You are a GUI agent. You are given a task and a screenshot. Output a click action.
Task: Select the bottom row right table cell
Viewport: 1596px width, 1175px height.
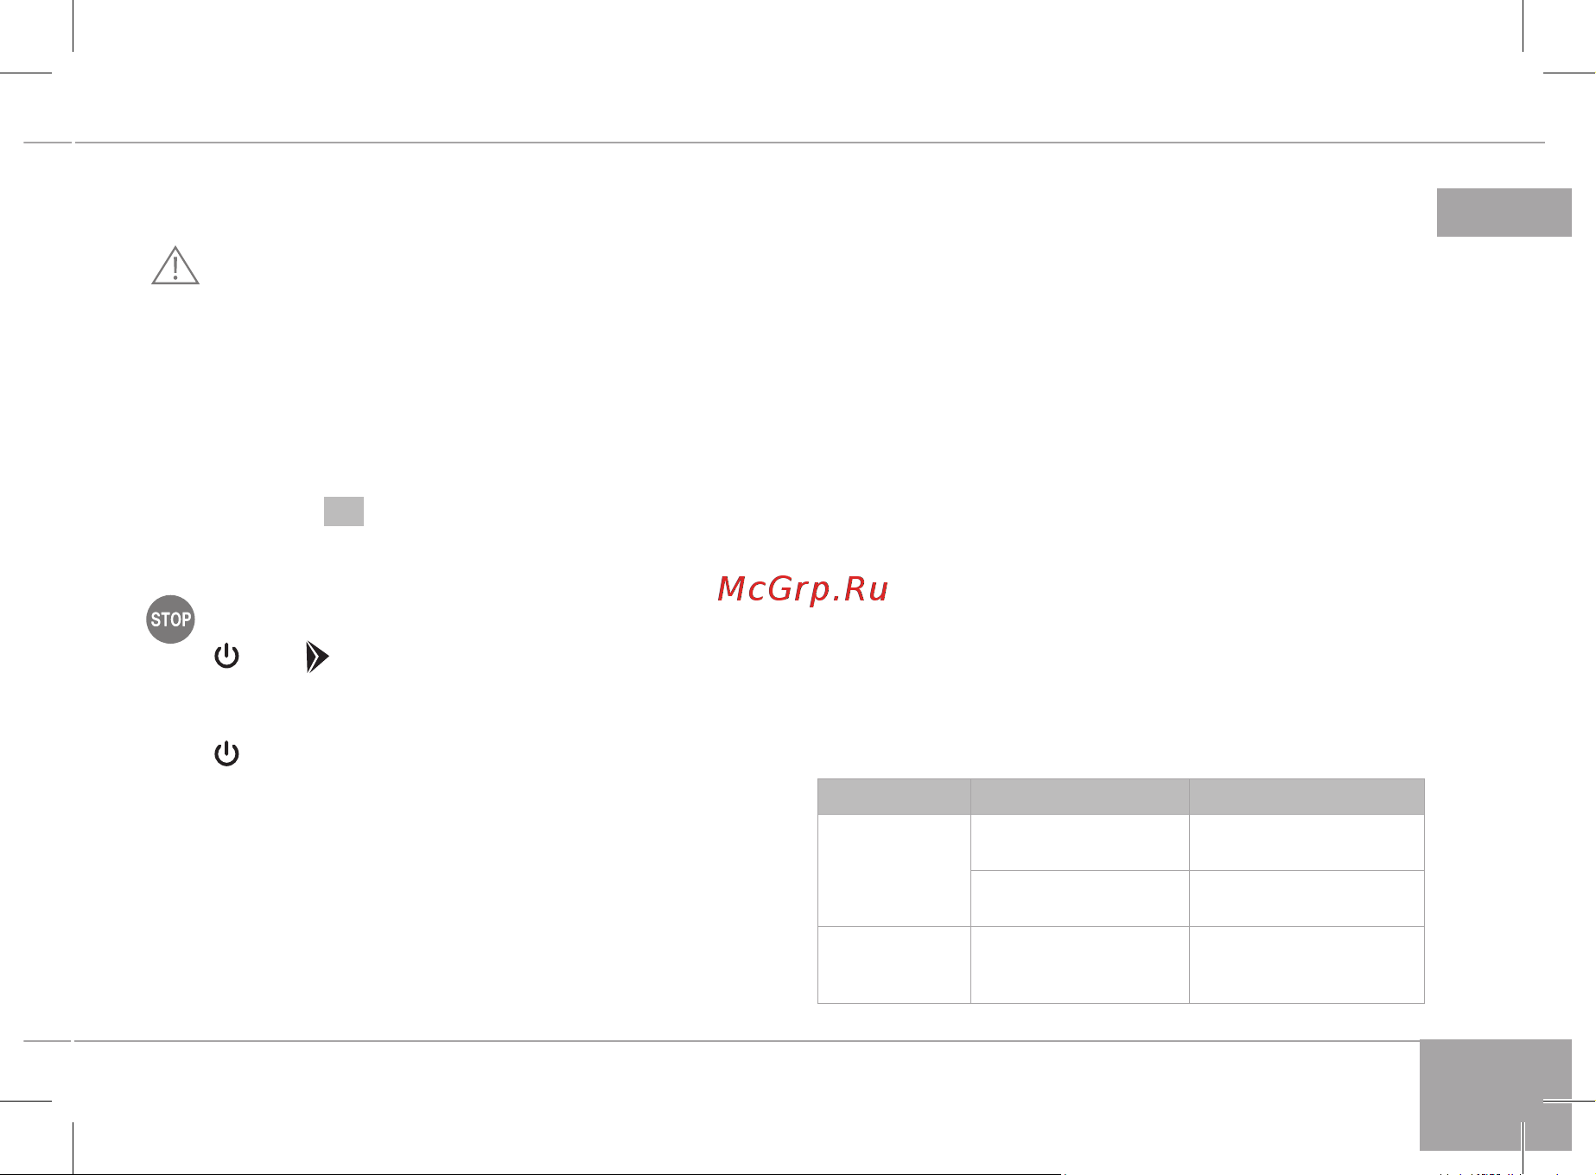pyautogui.click(x=1307, y=965)
